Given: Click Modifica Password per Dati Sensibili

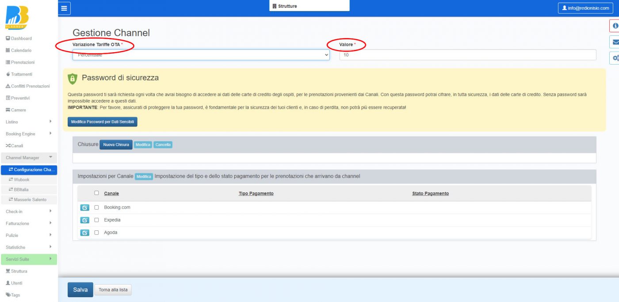Looking at the screenshot, I should (103, 122).
